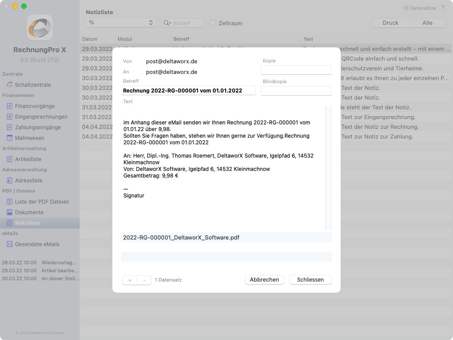Open the Artikelliste list icon
Image resolution: width=453 pixels, height=340 pixels.
tap(9, 159)
